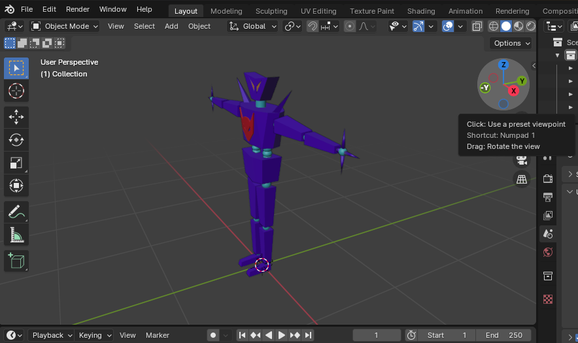Switch to Solid viewport shading

coord(506,26)
